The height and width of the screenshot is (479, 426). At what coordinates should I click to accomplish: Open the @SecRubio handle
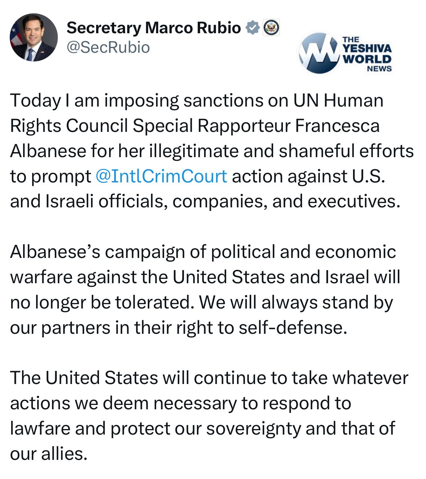click(x=108, y=47)
